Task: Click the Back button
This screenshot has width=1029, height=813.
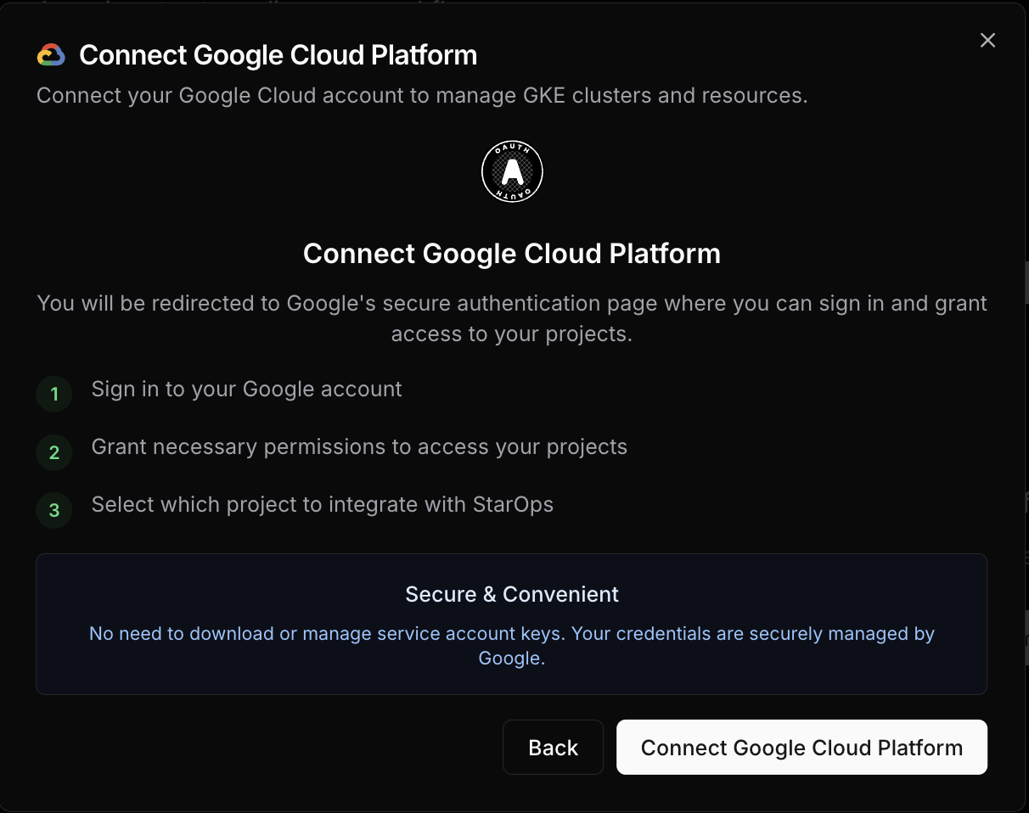Action: tap(553, 747)
